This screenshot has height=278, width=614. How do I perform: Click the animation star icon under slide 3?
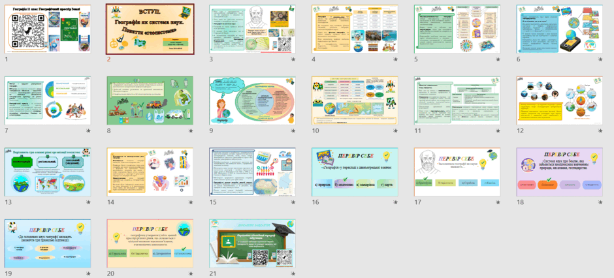point(293,59)
